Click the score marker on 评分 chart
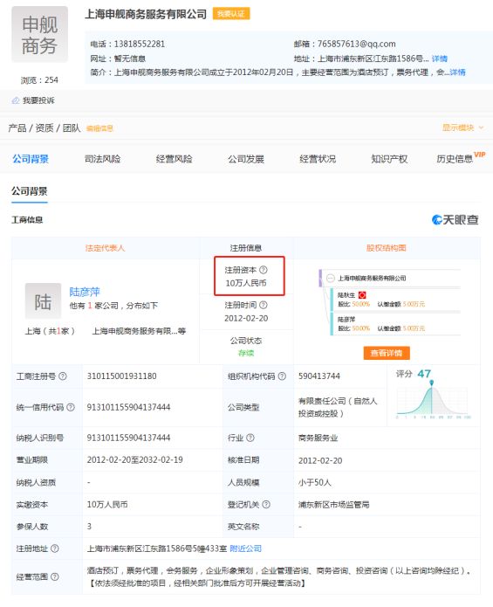This screenshot has width=493, height=607. [432, 383]
